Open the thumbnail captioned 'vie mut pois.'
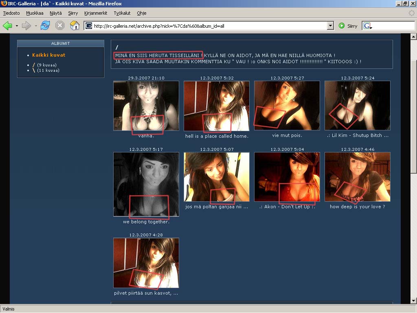Screen dimensions: 417x313 (x=287, y=106)
